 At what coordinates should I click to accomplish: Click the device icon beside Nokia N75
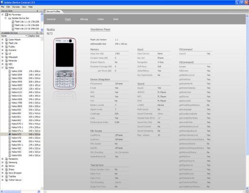10,138
